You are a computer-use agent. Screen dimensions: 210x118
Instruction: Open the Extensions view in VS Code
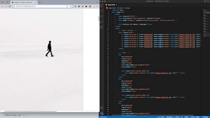pyautogui.click(x=101, y=27)
